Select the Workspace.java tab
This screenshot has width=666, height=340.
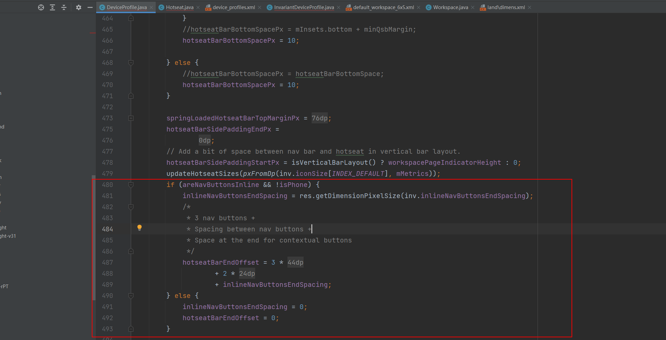[450, 7]
